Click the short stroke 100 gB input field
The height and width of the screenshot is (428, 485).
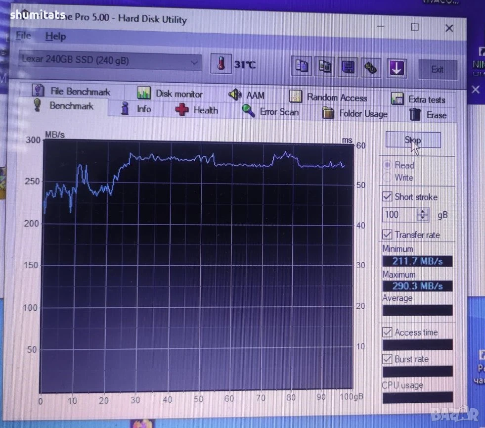(x=399, y=214)
